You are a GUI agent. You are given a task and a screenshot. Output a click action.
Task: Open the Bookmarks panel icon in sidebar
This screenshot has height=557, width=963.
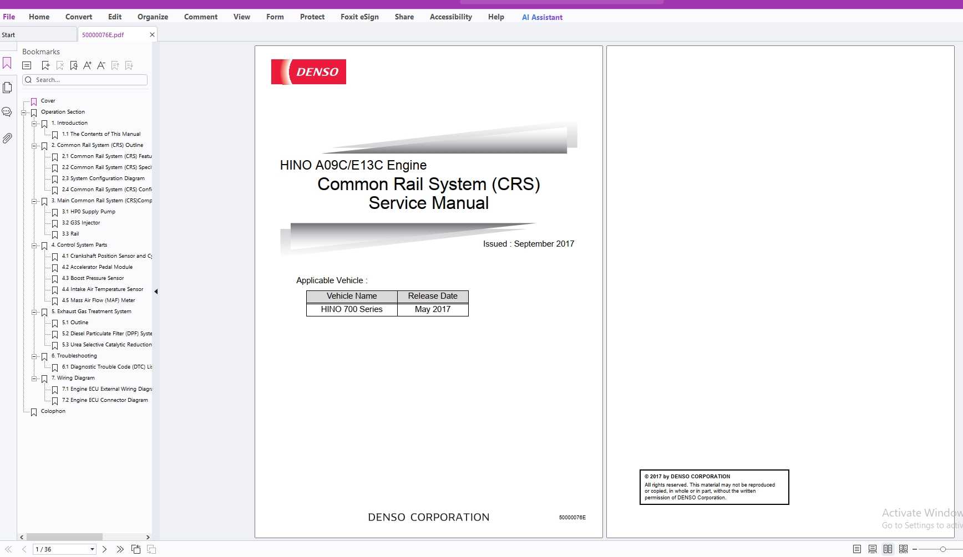(7, 63)
